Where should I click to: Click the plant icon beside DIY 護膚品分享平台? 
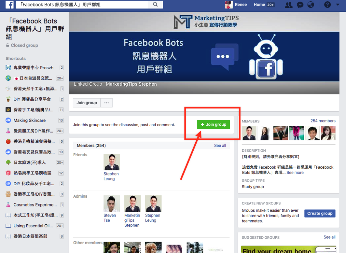(8, 100)
